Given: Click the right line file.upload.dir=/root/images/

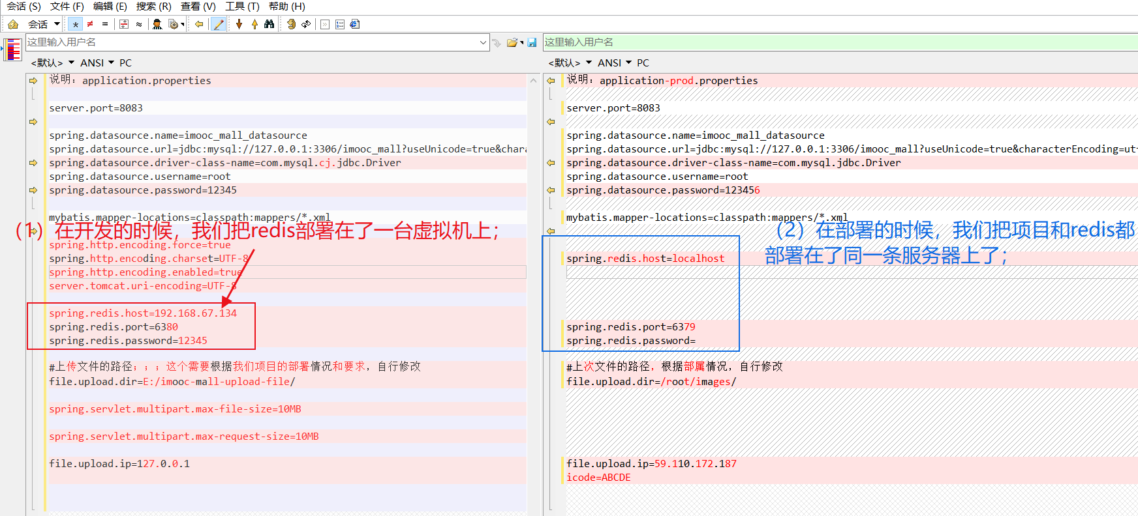Looking at the screenshot, I should [x=651, y=382].
